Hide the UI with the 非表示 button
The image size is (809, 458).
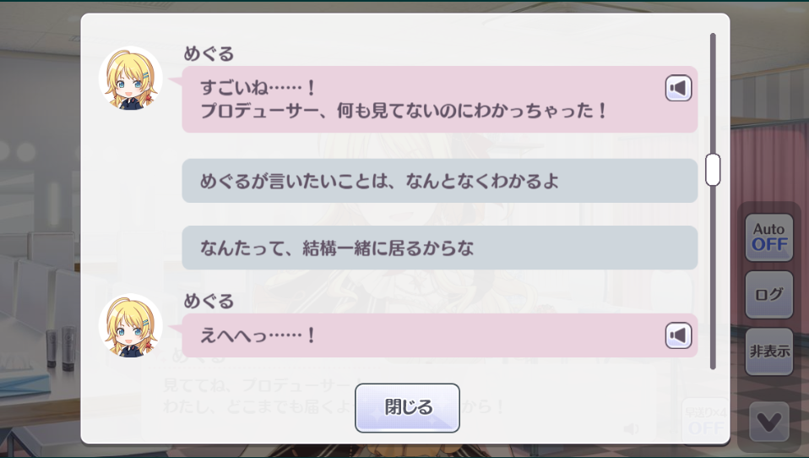tap(768, 352)
